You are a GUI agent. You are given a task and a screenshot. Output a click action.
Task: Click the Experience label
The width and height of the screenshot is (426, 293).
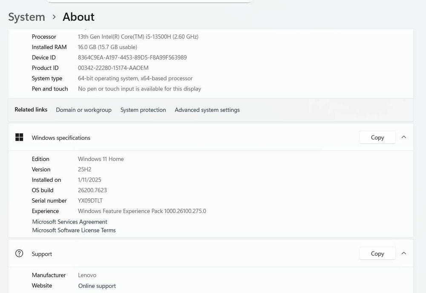tap(46, 211)
